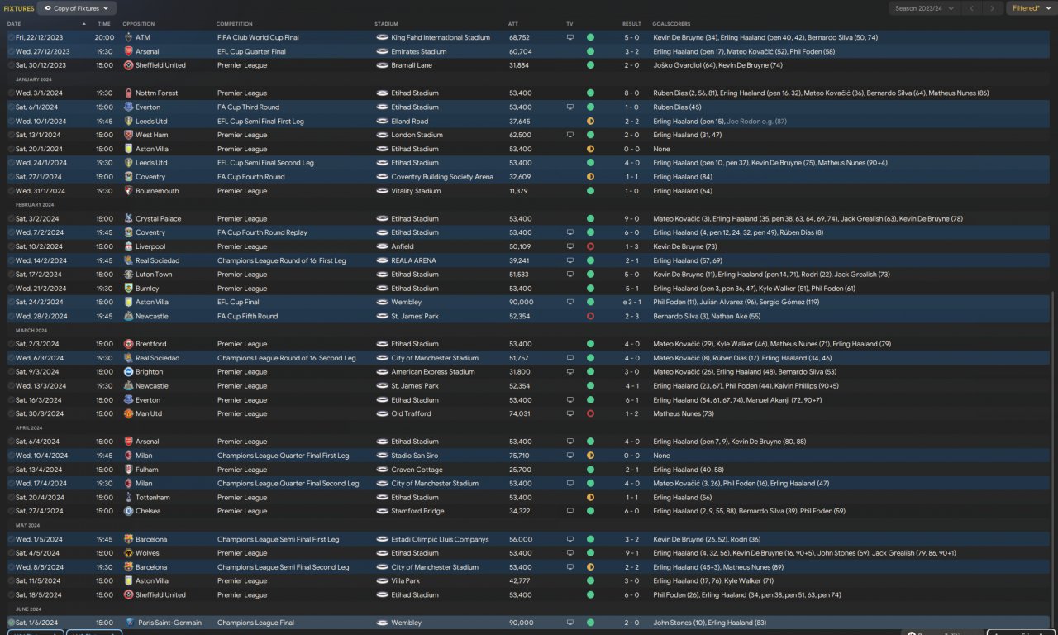Click the Matheus Nunes (73) goalscorer text
Image resolution: width=1058 pixels, height=635 pixels.
684,413
